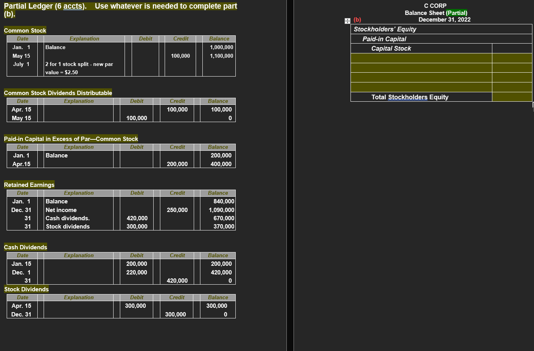534x351 pixels.
Task: Select the green Partial label in the header
Action: point(457,13)
